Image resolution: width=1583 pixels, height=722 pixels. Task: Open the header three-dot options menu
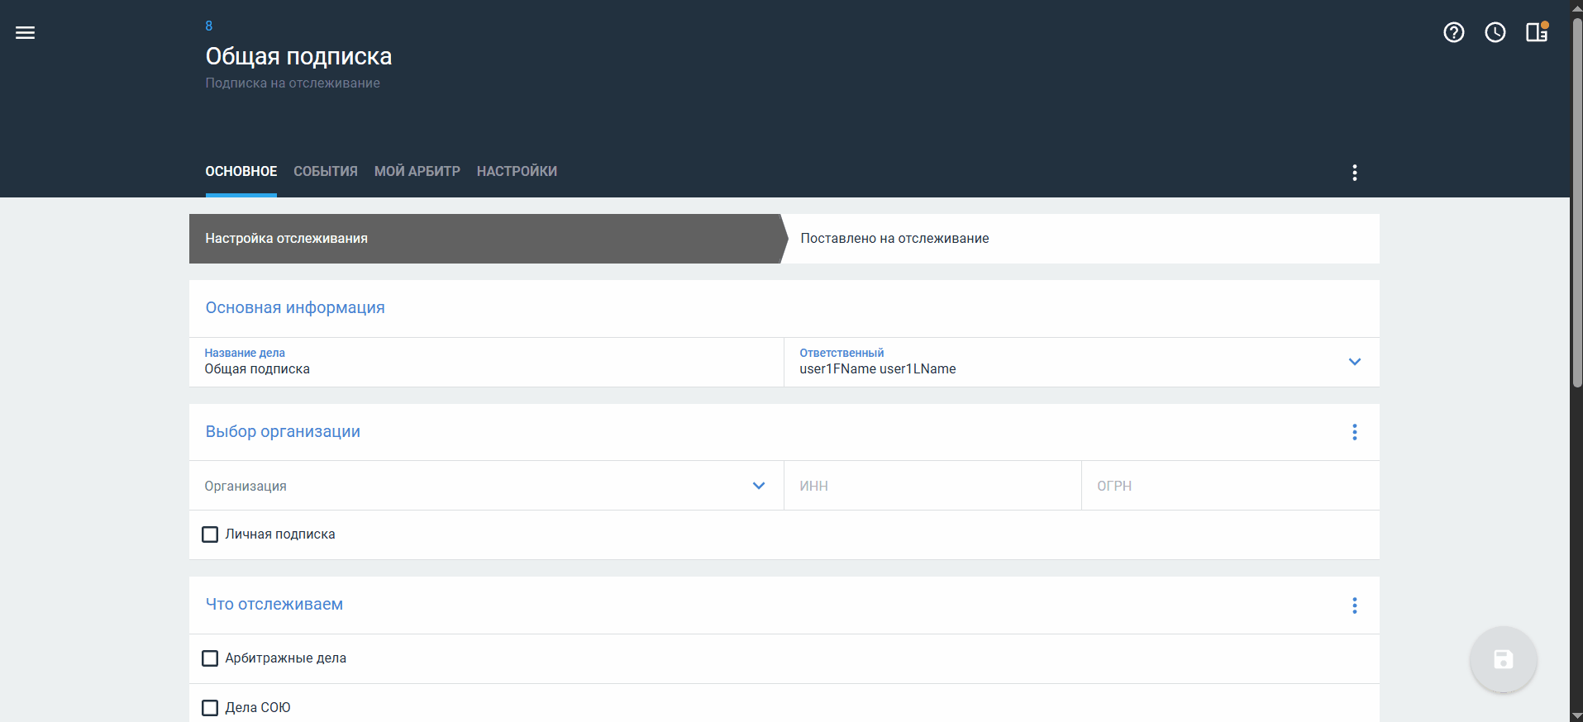[x=1354, y=173]
